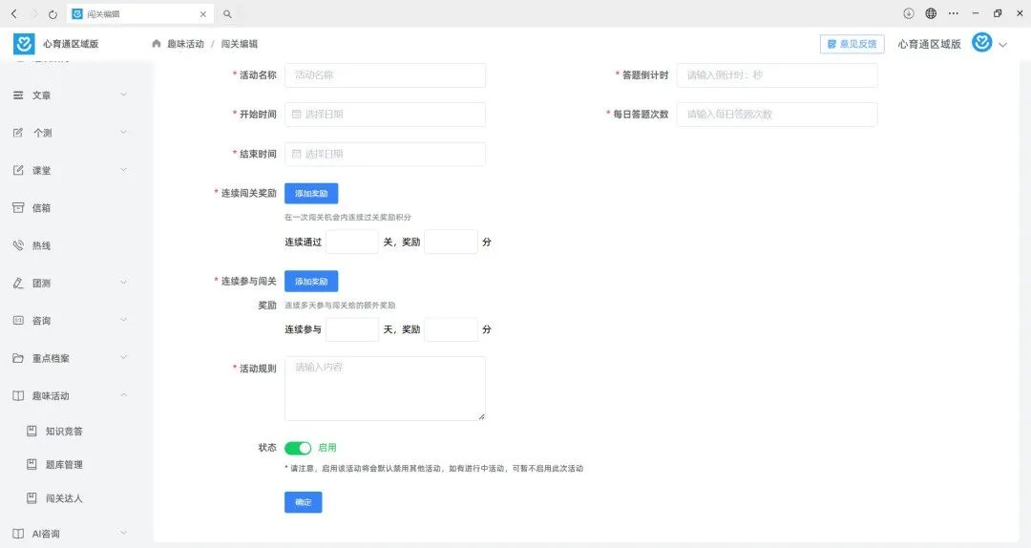Go to 趣味活动 breadcrumb link

185,43
